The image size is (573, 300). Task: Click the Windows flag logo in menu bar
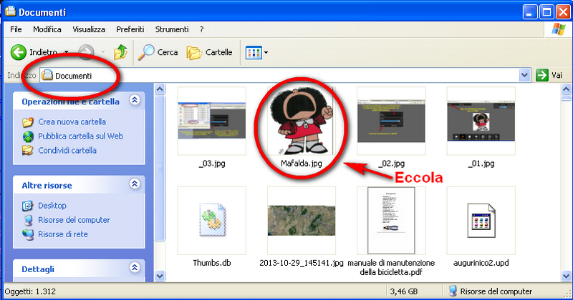pos(558,29)
